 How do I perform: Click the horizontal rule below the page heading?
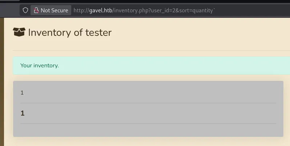point(145,50)
